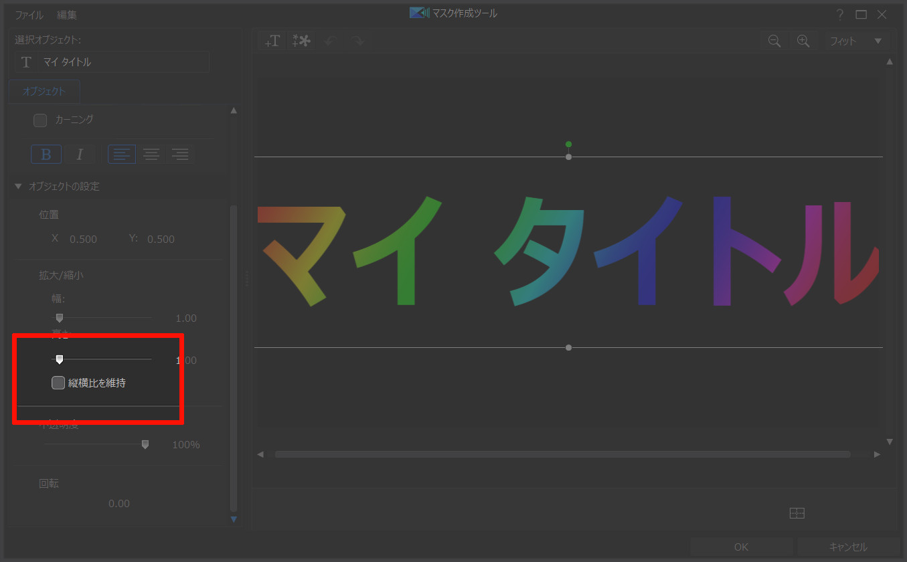
Task: Click the preview scroll down arrow
Action: [890, 442]
